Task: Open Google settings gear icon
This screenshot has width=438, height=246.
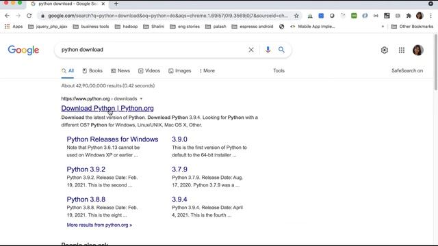Action: tap(385, 50)
